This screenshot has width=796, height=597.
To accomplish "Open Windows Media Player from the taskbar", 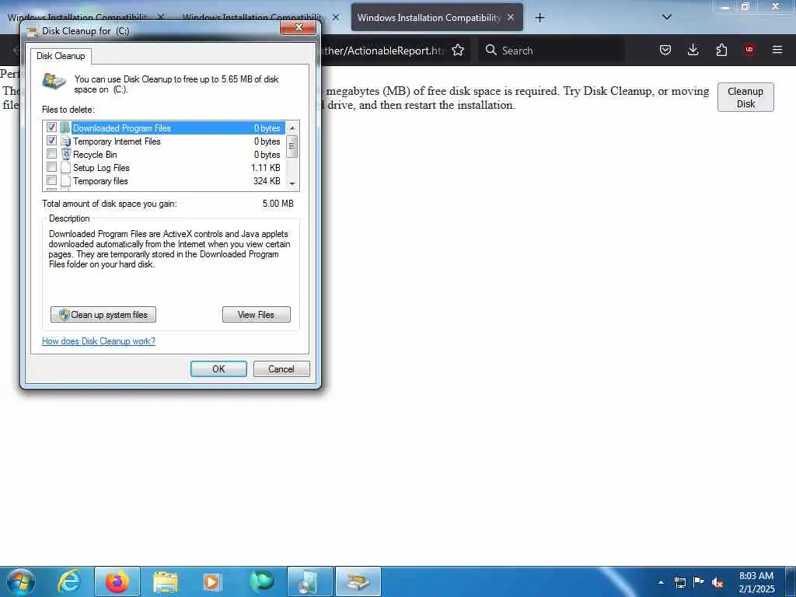I will (x=211, y=581).
